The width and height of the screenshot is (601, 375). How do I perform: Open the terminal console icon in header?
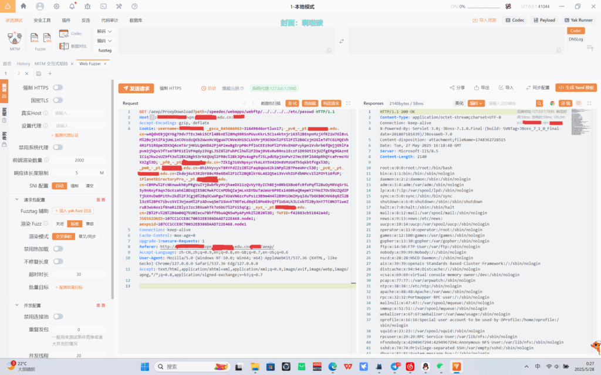pos(103,6)
